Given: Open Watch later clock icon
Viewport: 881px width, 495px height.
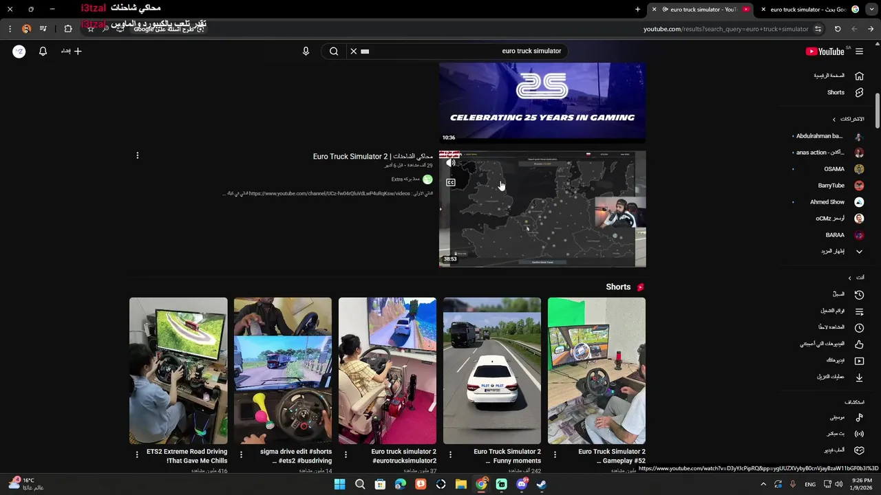Looking at the screenshot, I should coord(859,328).
